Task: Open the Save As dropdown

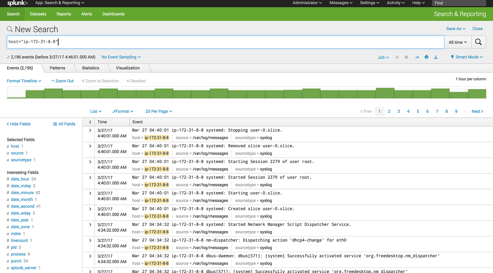Action: [456, 29]
